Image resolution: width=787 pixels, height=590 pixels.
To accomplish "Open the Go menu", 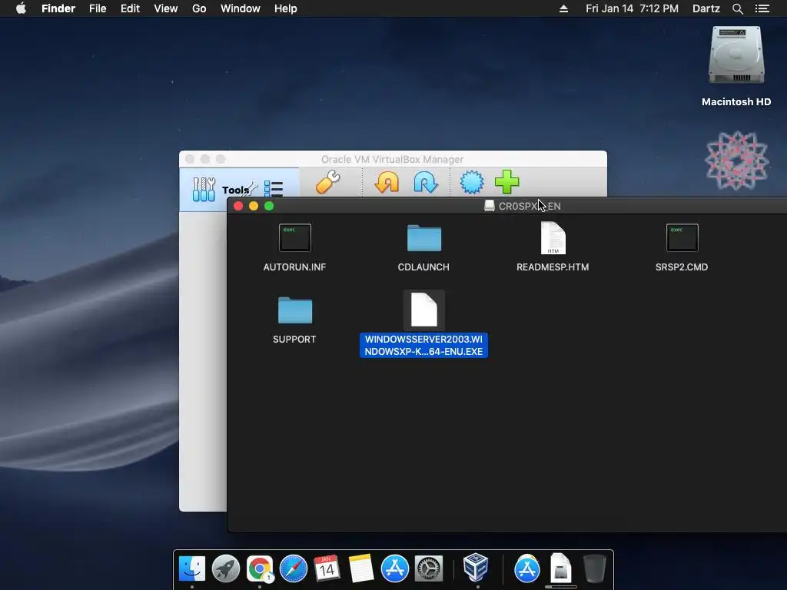I will tap(199, 8).
